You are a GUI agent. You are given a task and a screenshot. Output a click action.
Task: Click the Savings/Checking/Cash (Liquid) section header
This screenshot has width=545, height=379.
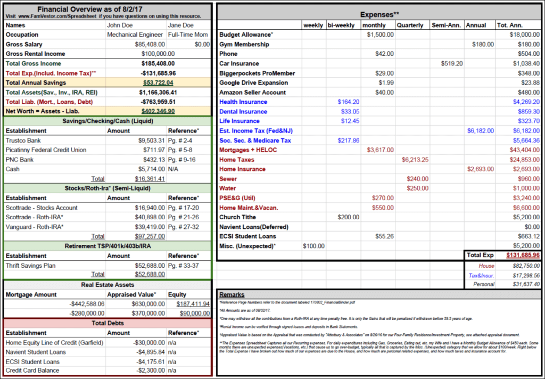click(x=108, y=121)
